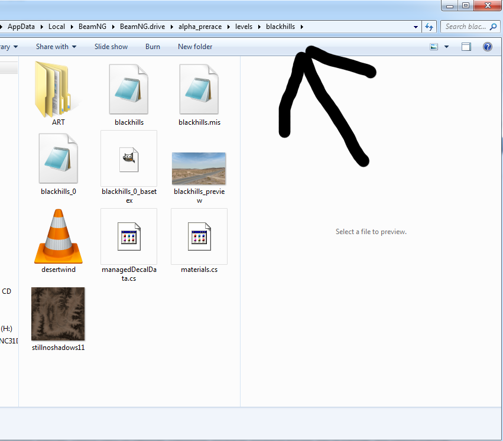Click the search magnifier icon
This screenshot has width=503, height=441.
pos(494,27)
